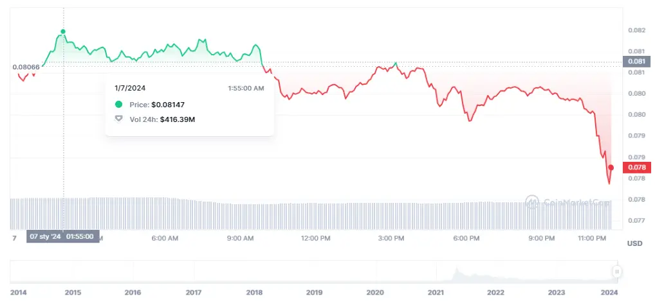Click the red 0.078 current price tag

[636, 168]
